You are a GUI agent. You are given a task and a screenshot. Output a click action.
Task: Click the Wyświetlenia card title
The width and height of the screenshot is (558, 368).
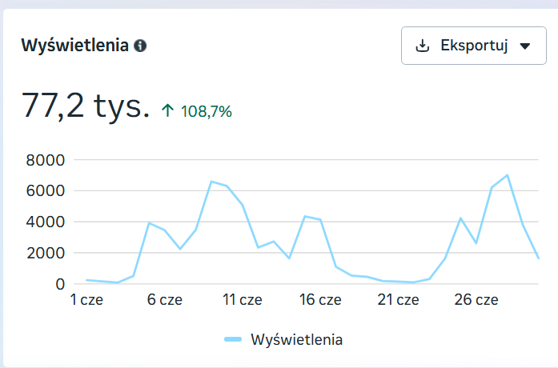tap(74, 46)
